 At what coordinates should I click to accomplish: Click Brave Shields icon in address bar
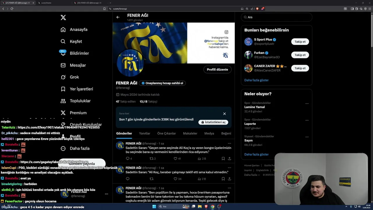257,9
